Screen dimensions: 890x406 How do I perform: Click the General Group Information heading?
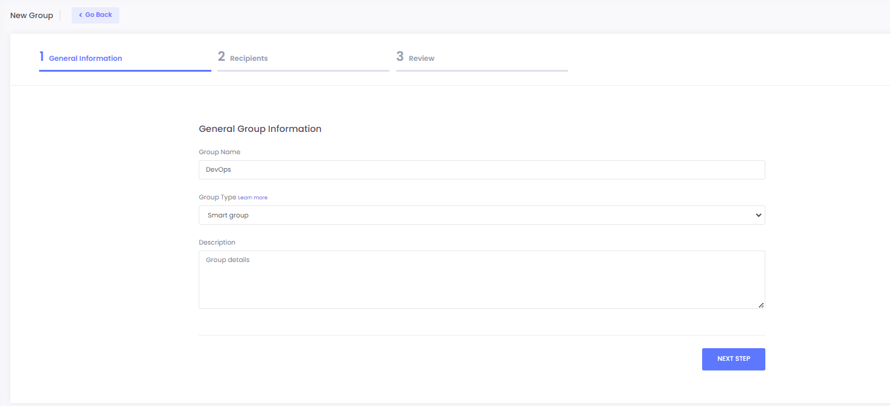point(260,129)
